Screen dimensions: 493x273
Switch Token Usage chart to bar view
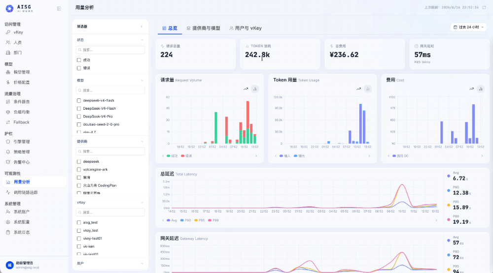point(368,89)
